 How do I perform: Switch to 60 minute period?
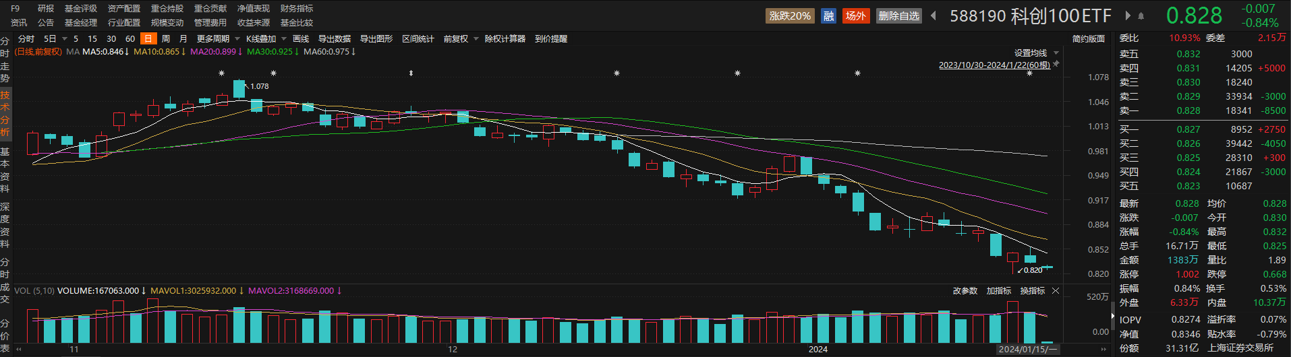point(130,39)
